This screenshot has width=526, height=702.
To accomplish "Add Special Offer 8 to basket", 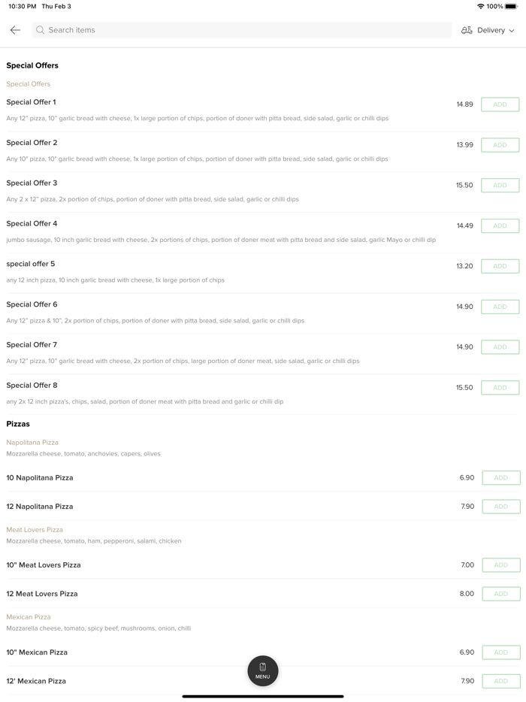I will (x=500, y=388).
